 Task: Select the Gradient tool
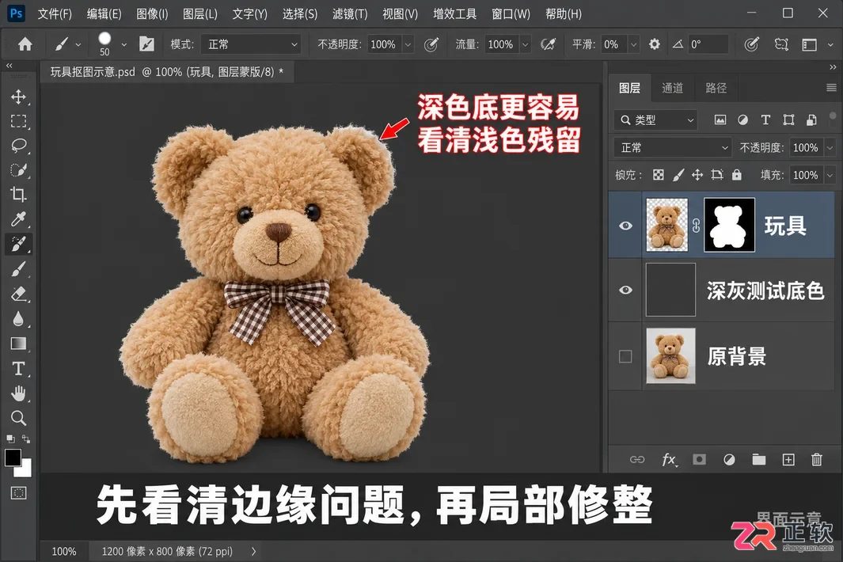(x=18, y=344)
